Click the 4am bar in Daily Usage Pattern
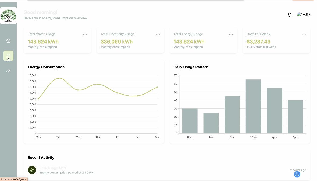Viewport: 317px width, 181px height. tap(211, 123)
